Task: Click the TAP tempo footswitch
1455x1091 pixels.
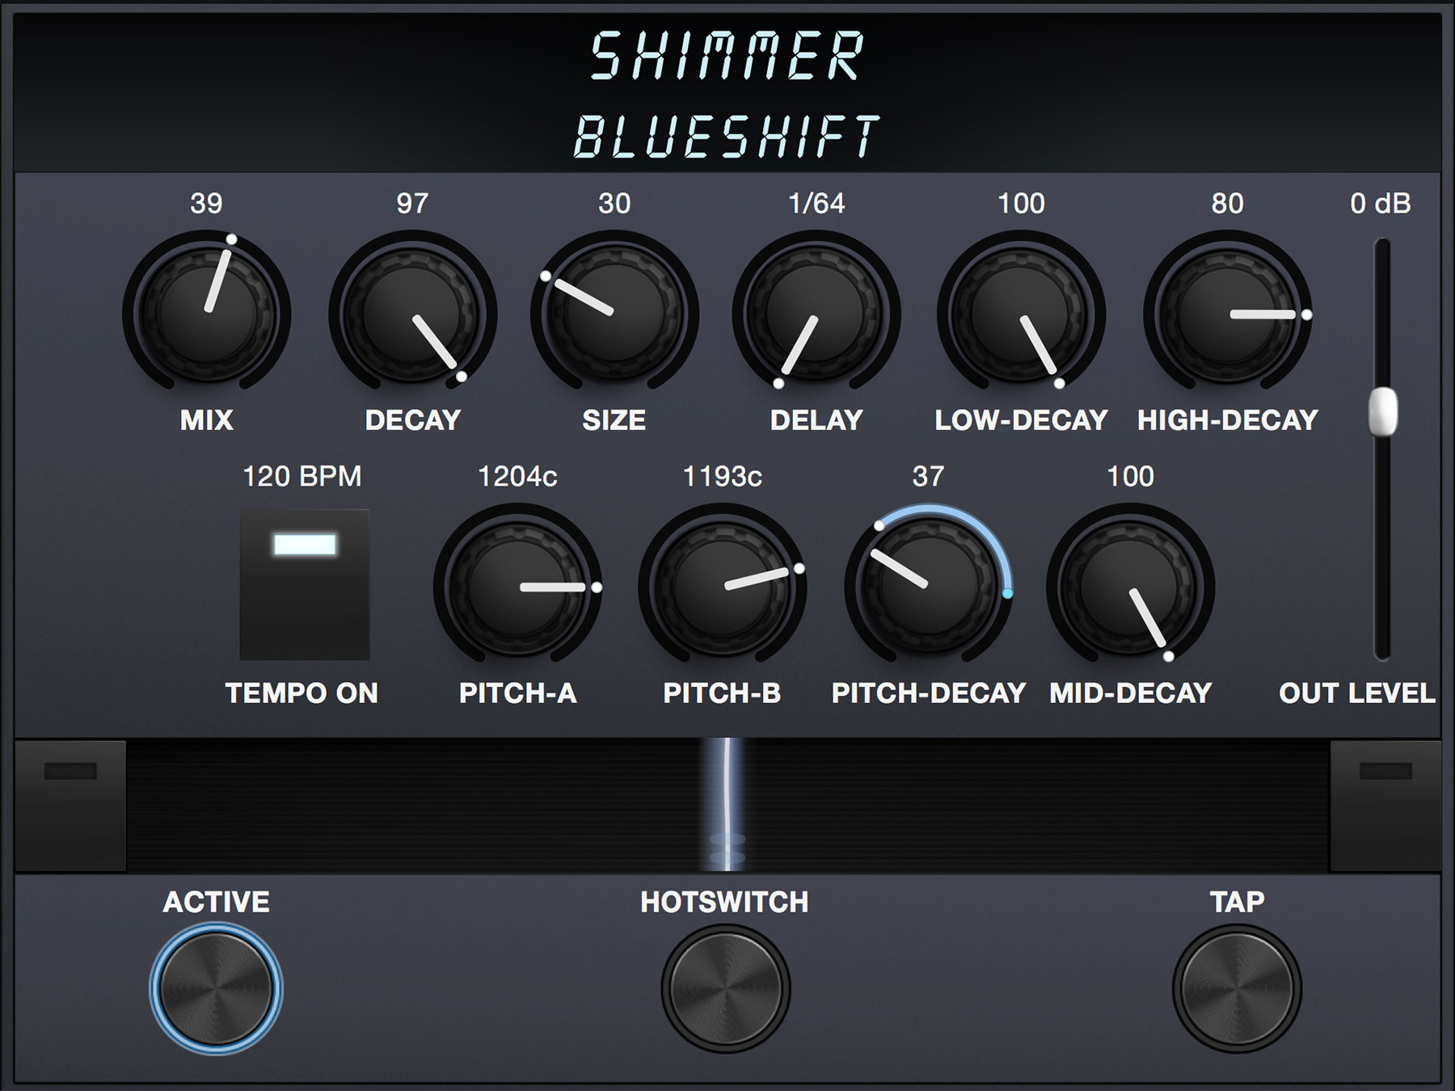Action: [1237, 988]
